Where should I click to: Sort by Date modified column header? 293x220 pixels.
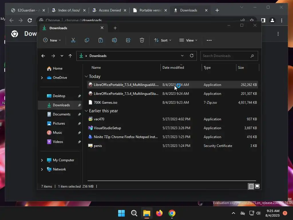[181, 68]
